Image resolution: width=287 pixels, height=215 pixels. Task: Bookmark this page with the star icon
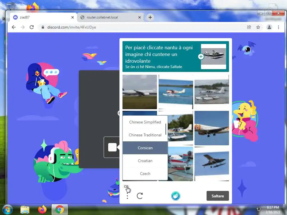(x=258, y=27)
